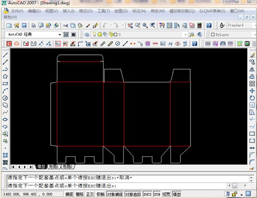Open the Layer Properties Manager icon

pos(87,34)
